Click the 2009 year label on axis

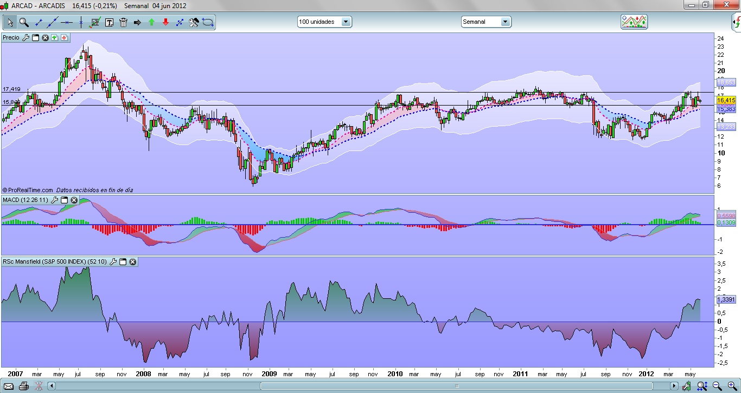pyautogui.click(x=269, y=374)
